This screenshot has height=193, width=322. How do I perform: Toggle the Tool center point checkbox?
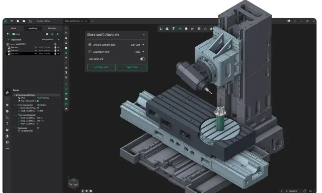pos(38,101)
